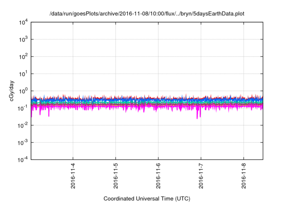The image size is (290, 203).
Task: Click the deep magenta dip just before 2016-11-7
Action: (197, 115)
